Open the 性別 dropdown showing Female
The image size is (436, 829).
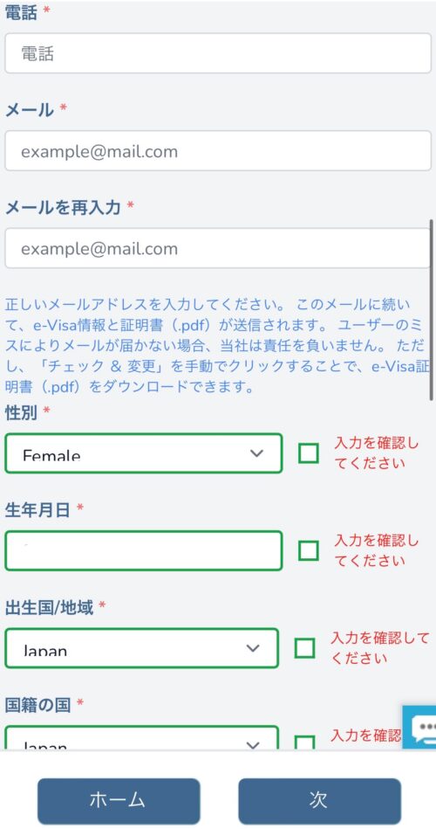[x=144, y=453]
